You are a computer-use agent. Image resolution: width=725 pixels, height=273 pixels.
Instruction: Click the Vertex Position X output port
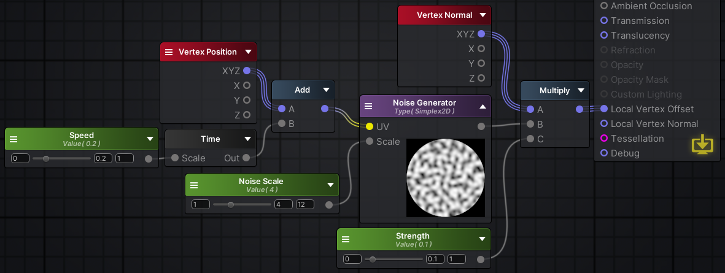click(246, 85)
